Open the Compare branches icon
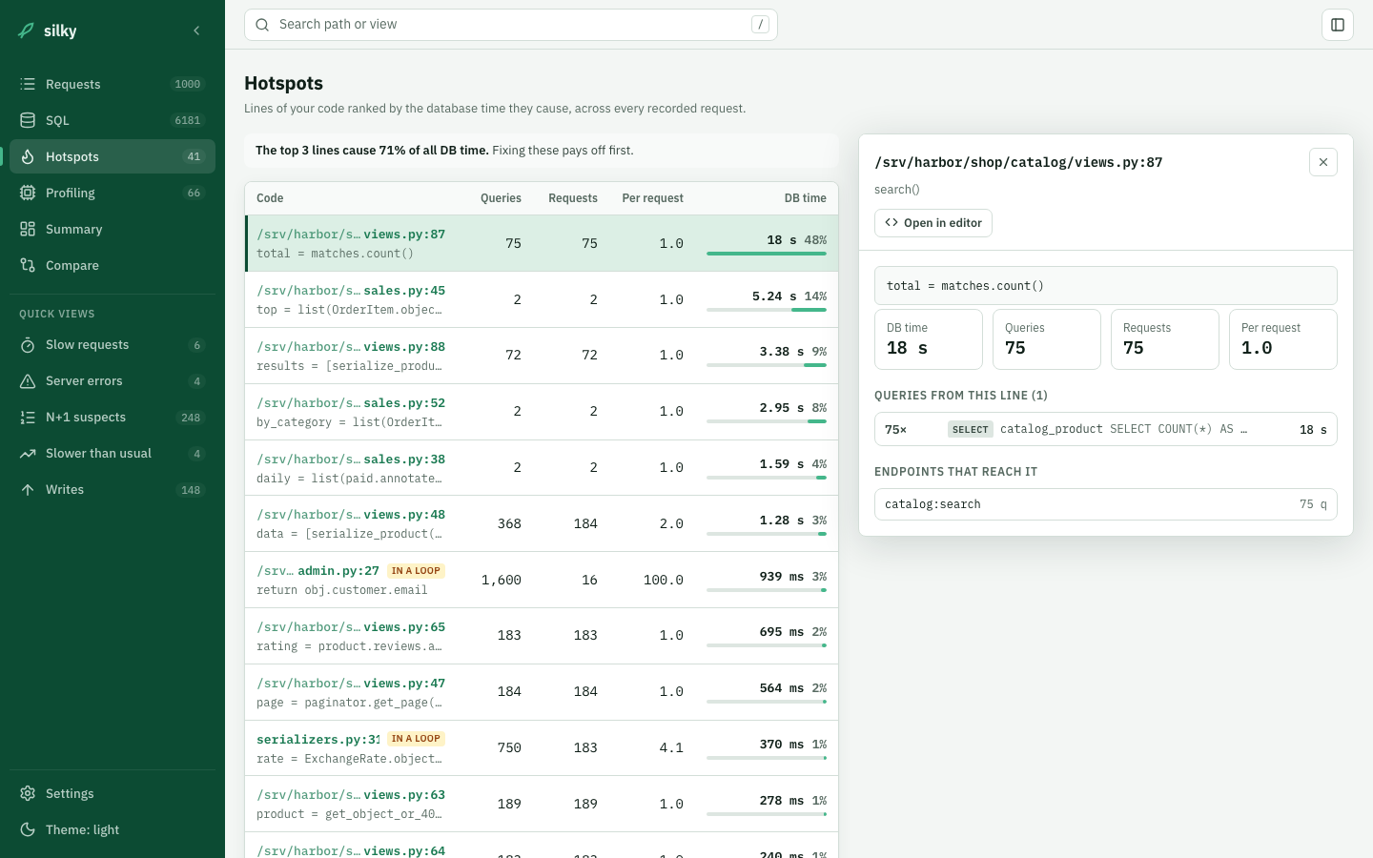Image resolution: width=1373 pixels, height=858 pixels. 28,265
